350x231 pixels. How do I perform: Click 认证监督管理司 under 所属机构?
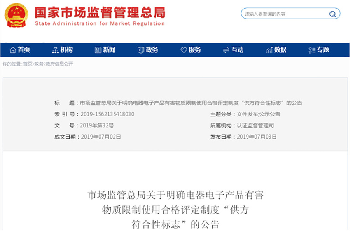pyautogui.click(x=255, y=125)
